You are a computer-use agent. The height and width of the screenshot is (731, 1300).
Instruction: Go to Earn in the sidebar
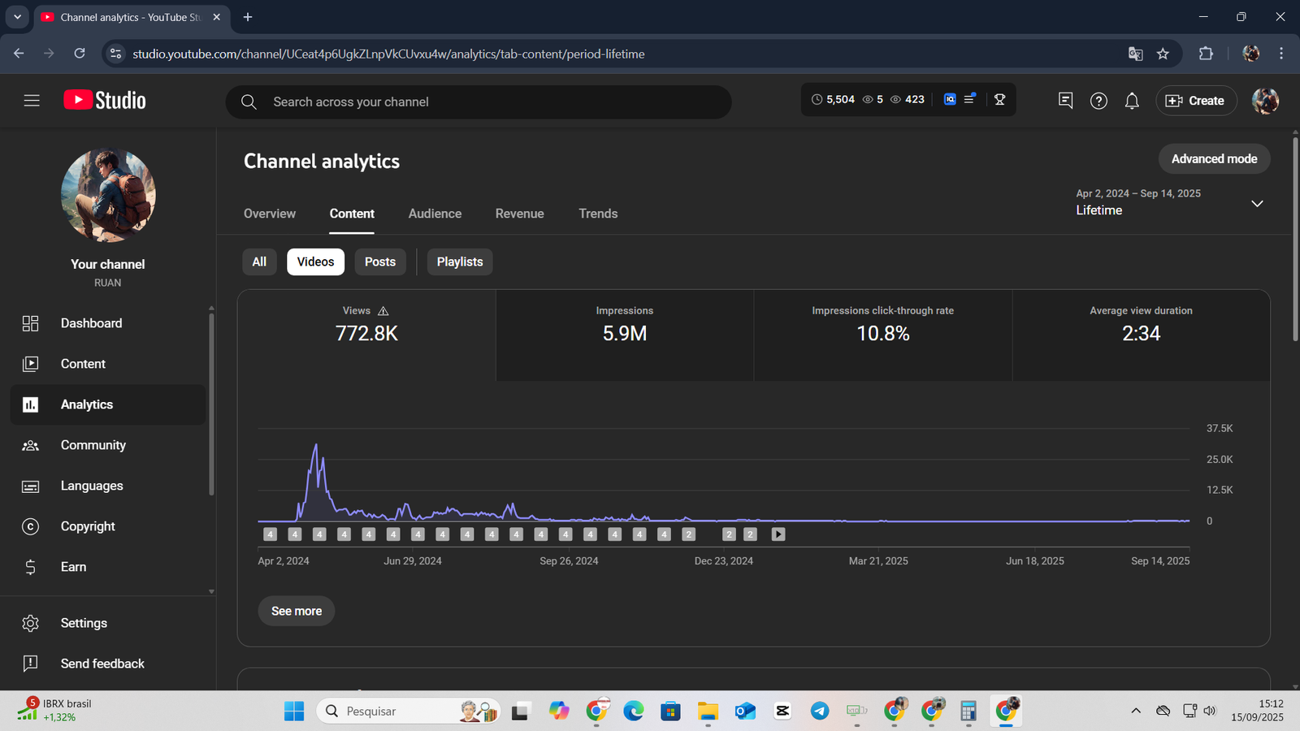[x=73, y=567]
